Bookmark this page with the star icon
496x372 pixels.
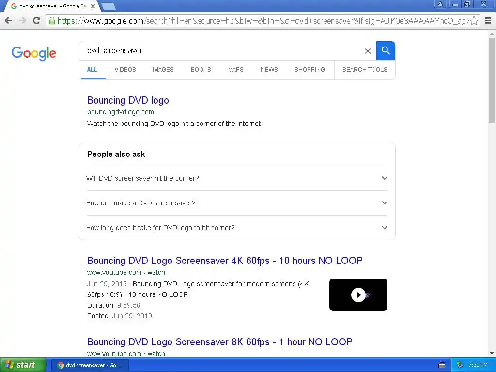pyautogui.click(x=474, y=21)
